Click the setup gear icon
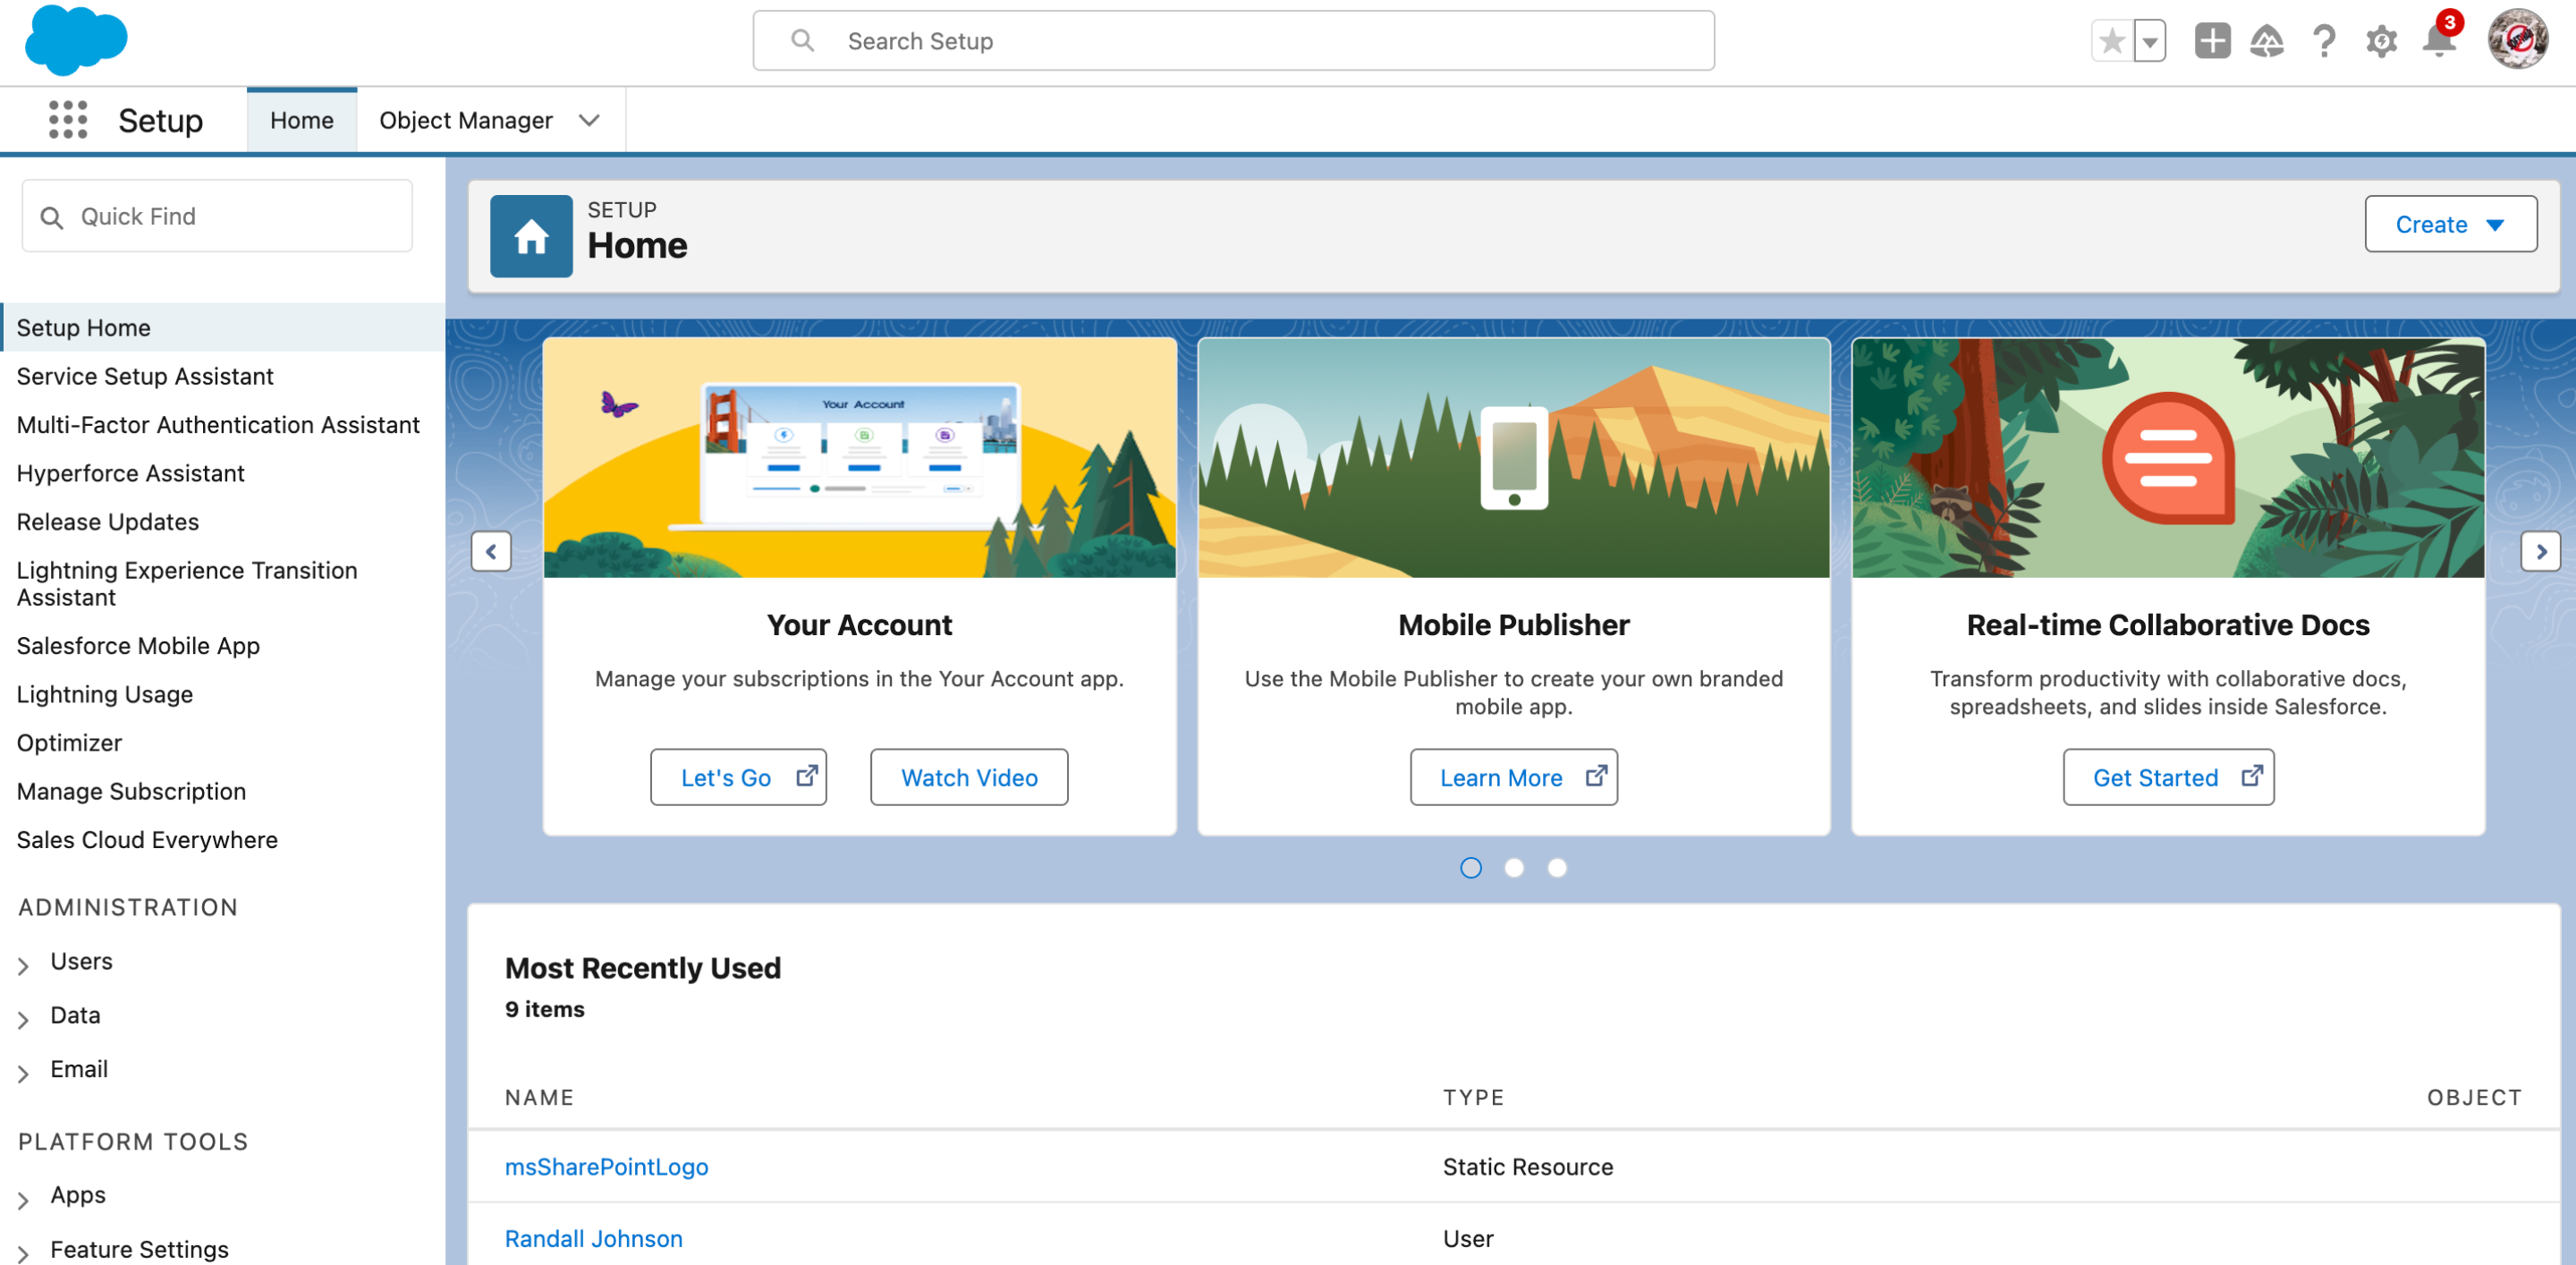Image resolution: width=2576 pixels, height=1265 pixels. click(x=2381, y=42)
